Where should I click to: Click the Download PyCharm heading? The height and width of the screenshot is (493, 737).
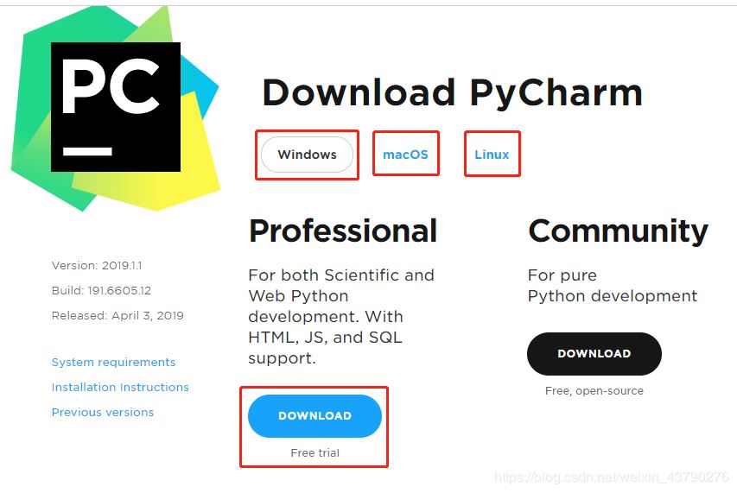pyautogui.click(x=452, y=92)
